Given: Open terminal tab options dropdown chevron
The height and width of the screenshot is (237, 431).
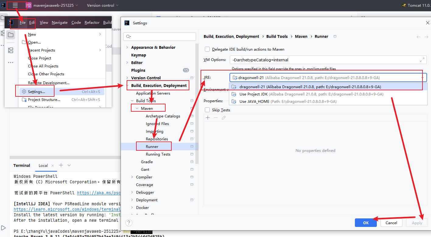Looking at the screenshot, I should (69, 165).
